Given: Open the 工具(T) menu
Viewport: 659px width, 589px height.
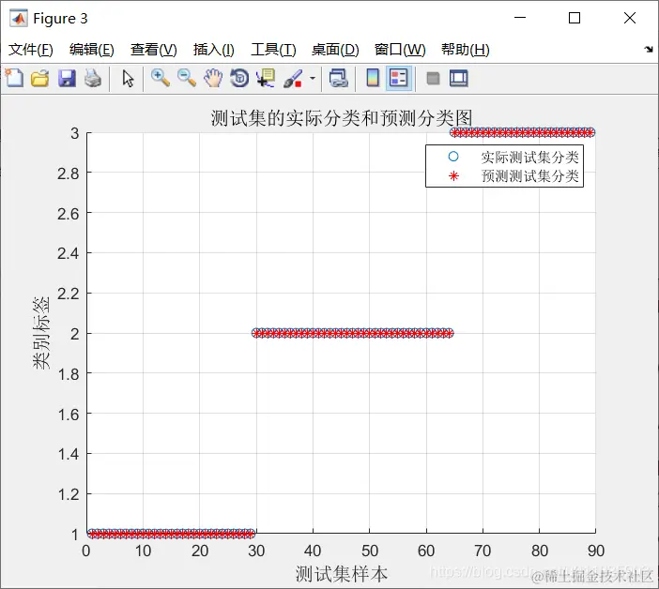Looking at the screenshot, I should click(273, 50).
